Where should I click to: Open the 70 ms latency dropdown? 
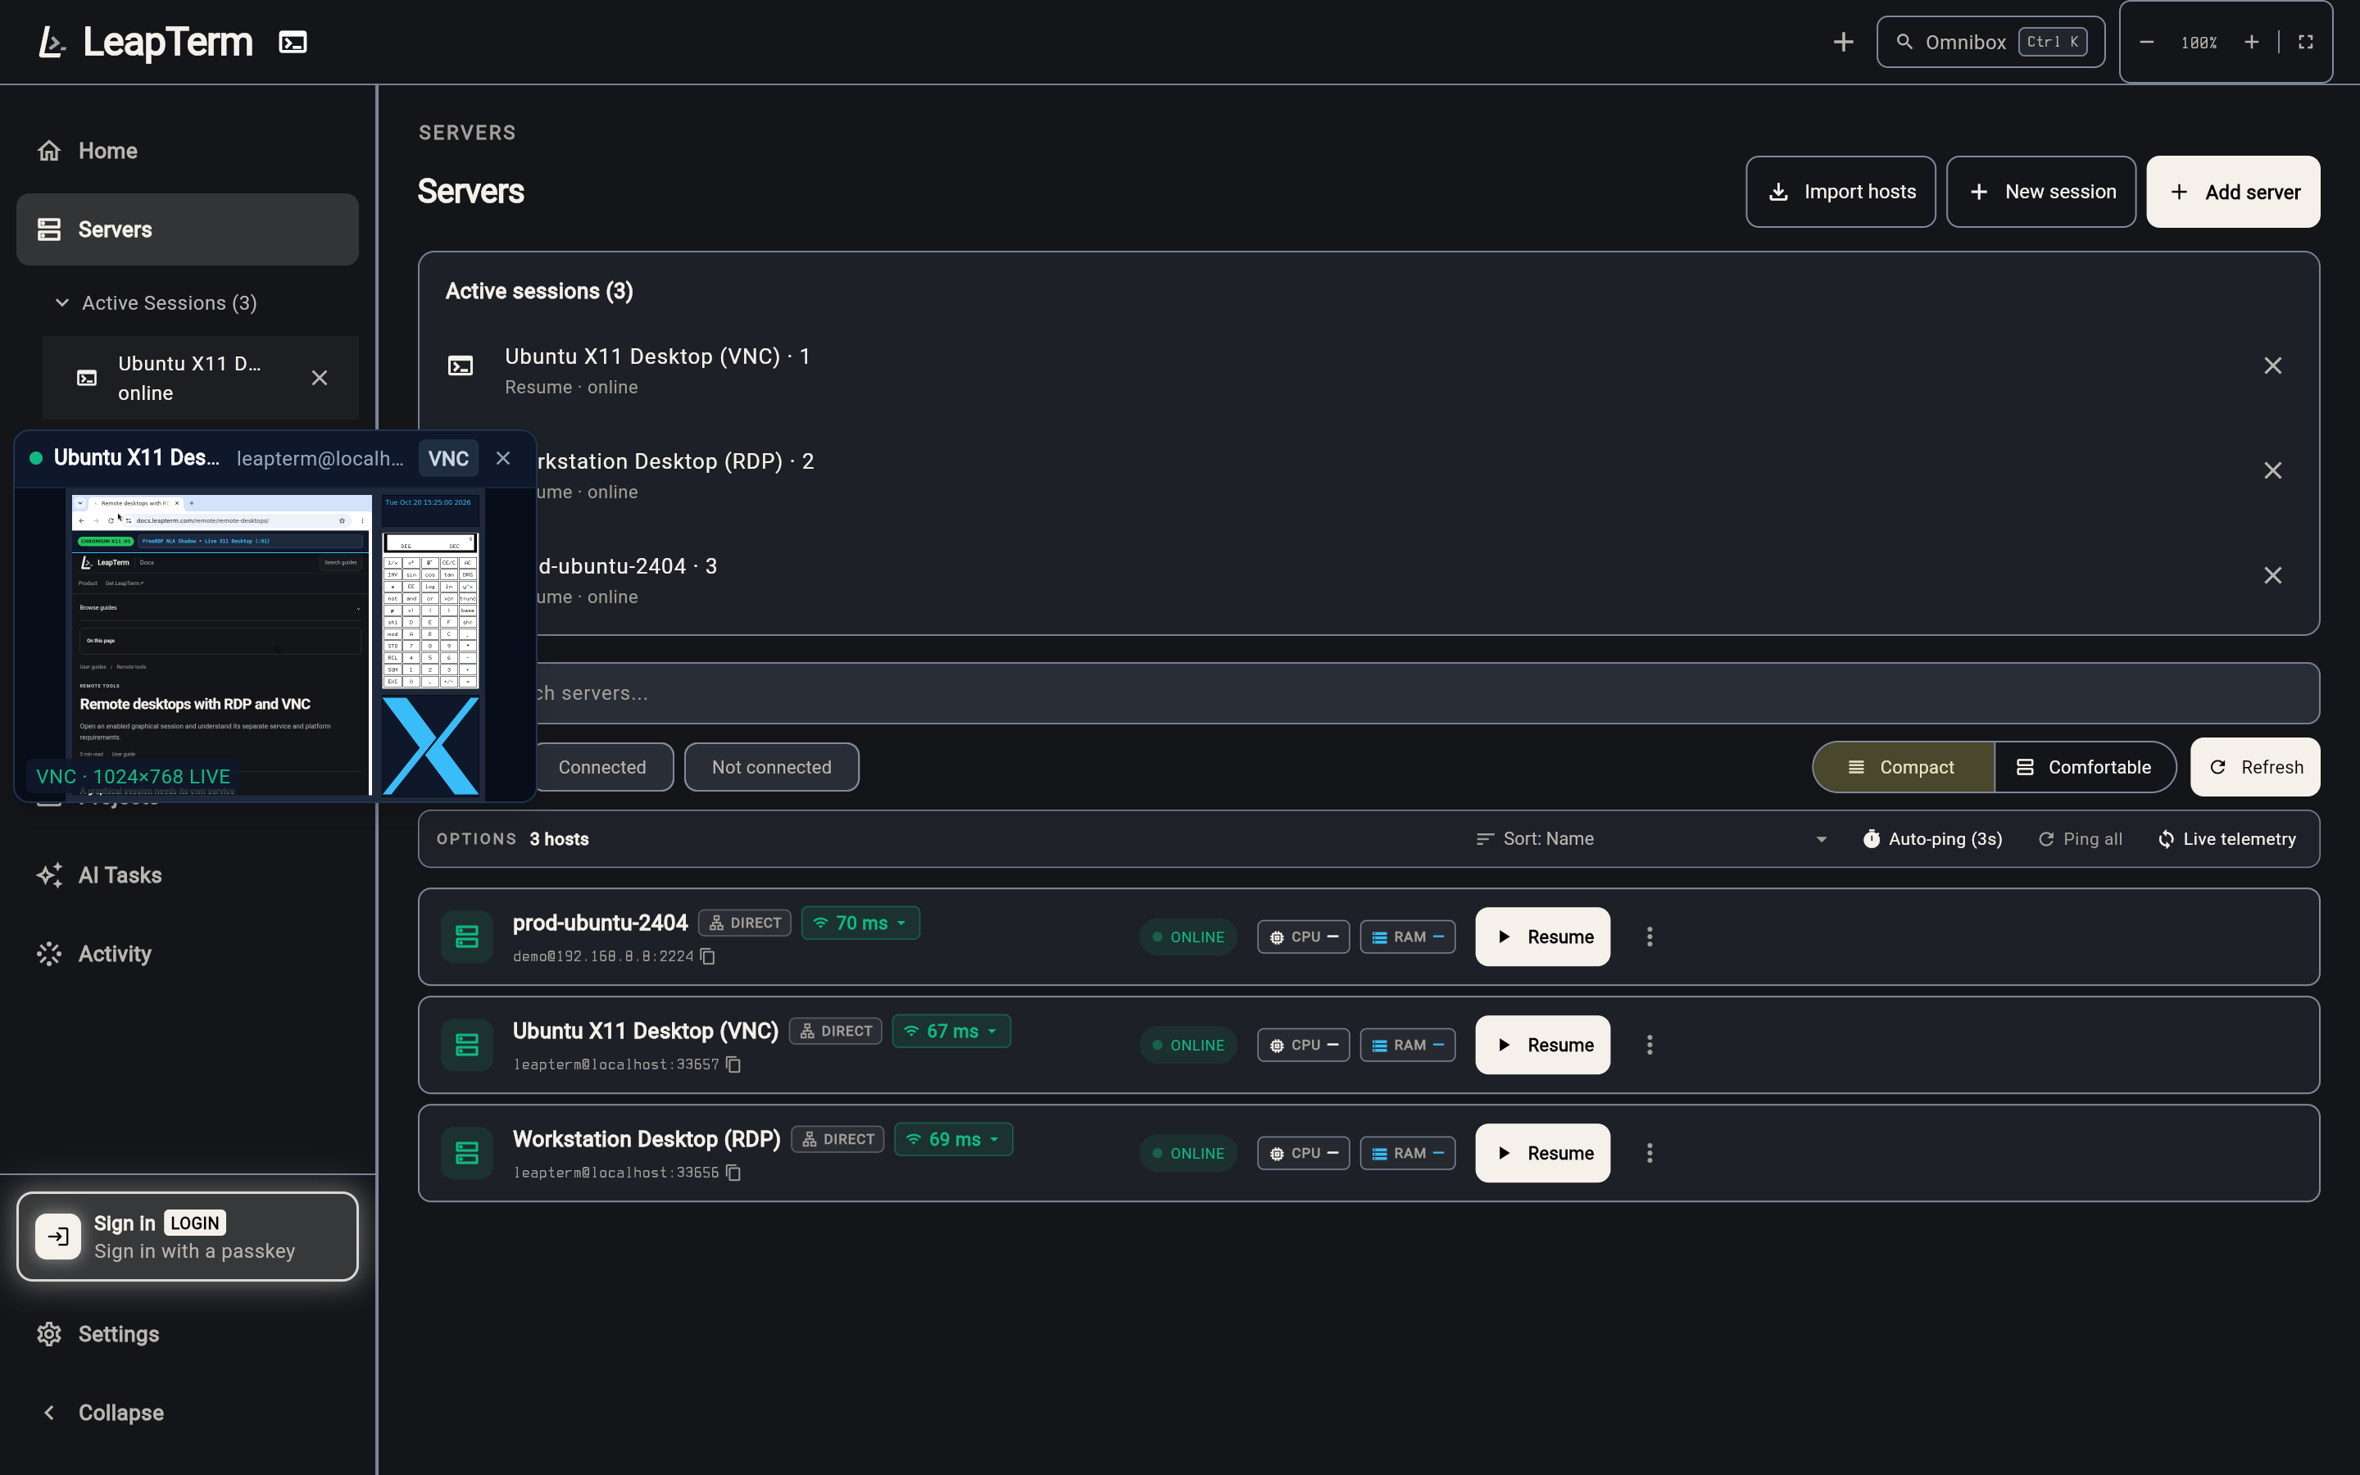click(860, 923)
